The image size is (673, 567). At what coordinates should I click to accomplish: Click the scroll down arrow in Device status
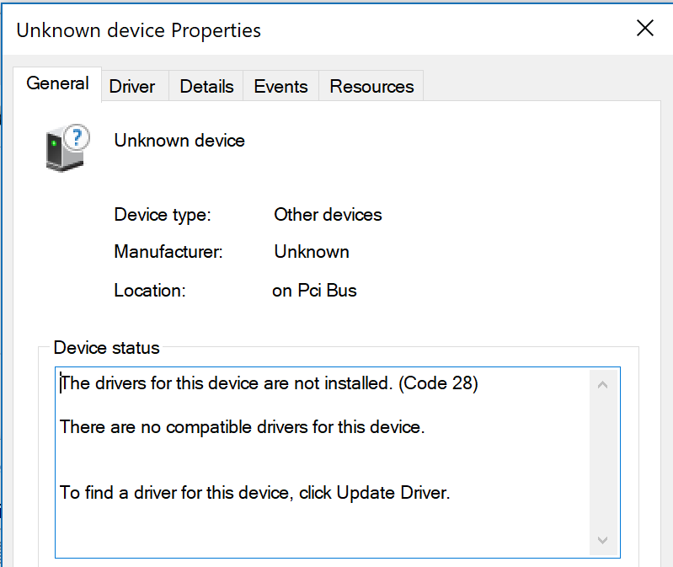click(x=602, y=540)
